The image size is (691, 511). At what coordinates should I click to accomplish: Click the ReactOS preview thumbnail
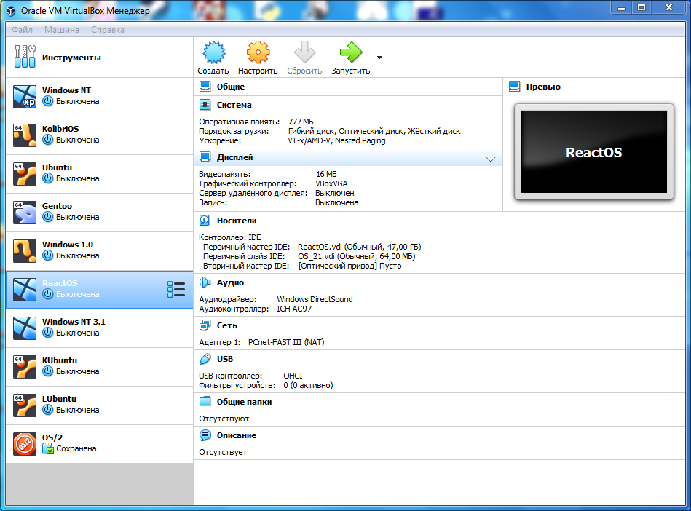[x=593, y=151]
